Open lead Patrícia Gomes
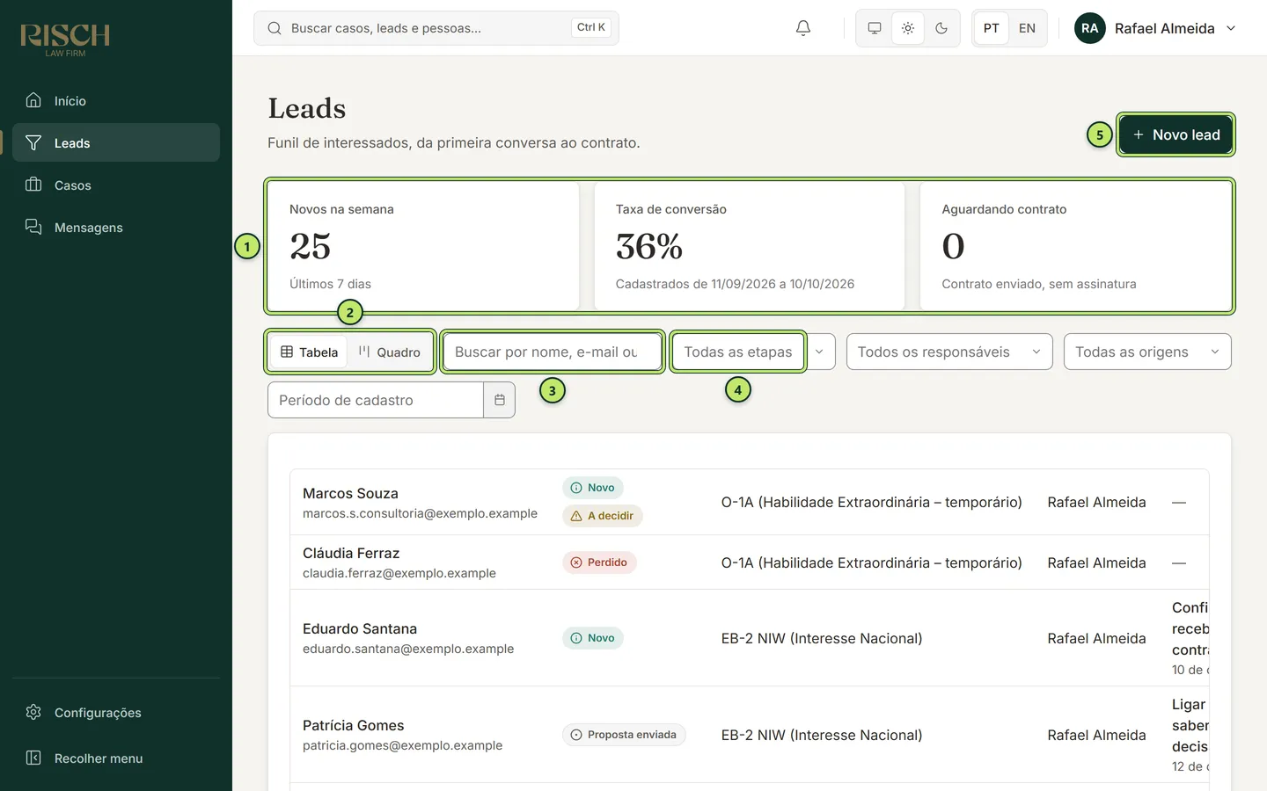 click(353, 725)
